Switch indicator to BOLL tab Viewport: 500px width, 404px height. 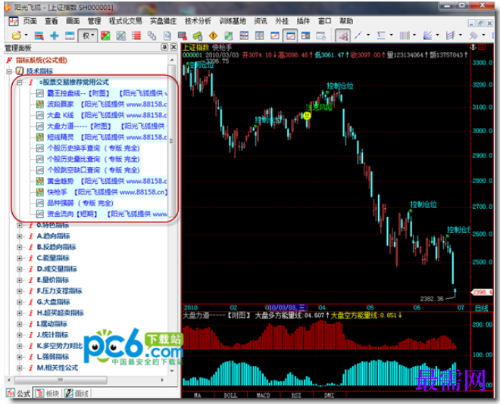(x=230, y=396)
